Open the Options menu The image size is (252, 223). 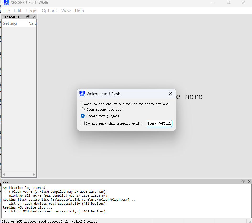click(x=50, y=11)
